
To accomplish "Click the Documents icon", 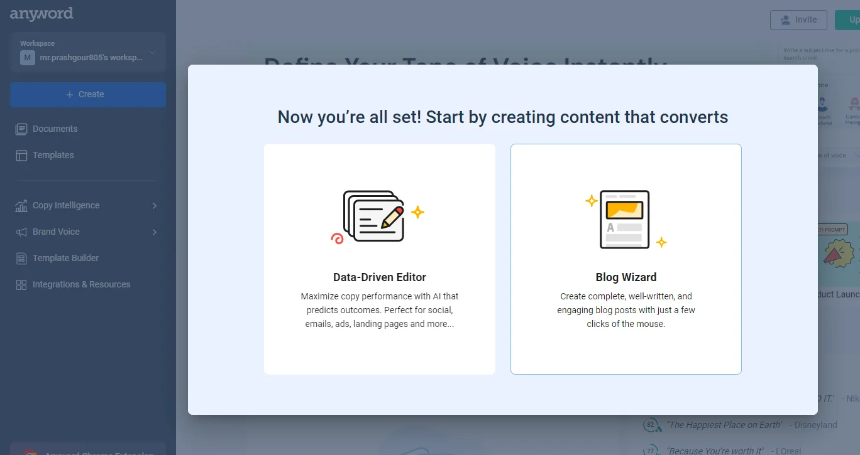I will (x=21, y=129).
